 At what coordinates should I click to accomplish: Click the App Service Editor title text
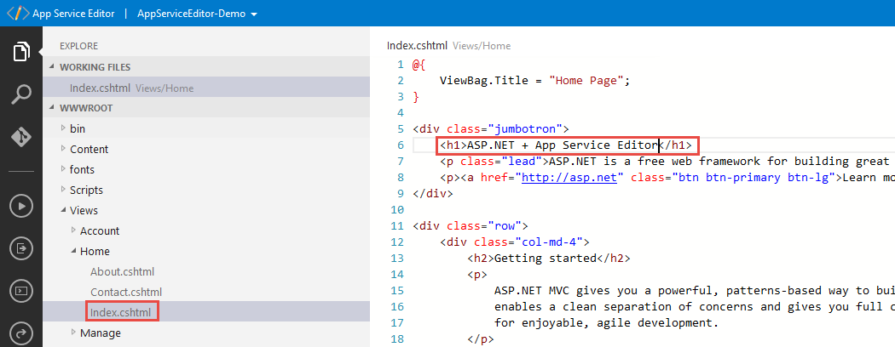coord(73,14)
